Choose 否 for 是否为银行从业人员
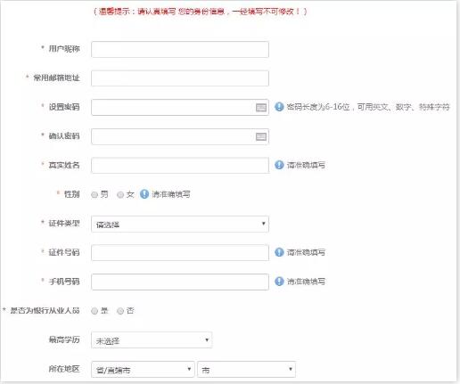The height and width of the screenshot is (384, 460). (x=120, y=311)
